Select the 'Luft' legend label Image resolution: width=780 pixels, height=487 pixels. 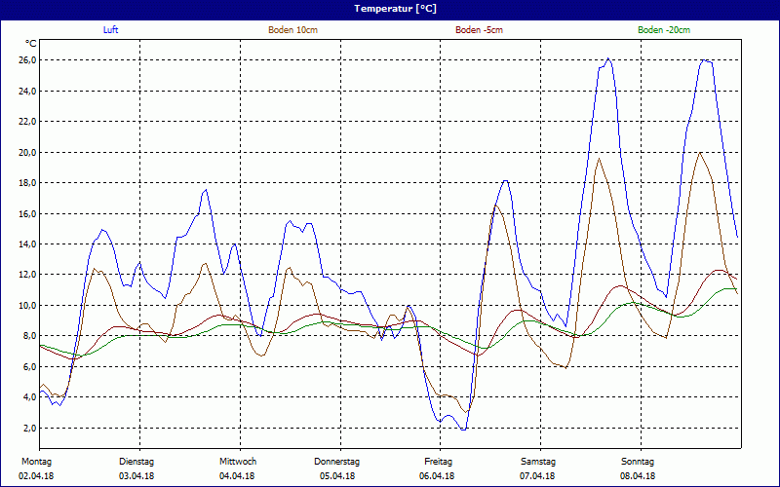(110, 30)
